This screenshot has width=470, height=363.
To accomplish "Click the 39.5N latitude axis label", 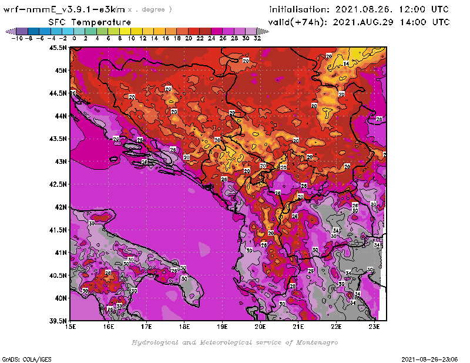I will point(58,321).
